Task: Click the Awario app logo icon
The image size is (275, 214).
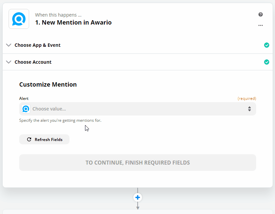Action: pyautogui.click(x=19, y=19)
